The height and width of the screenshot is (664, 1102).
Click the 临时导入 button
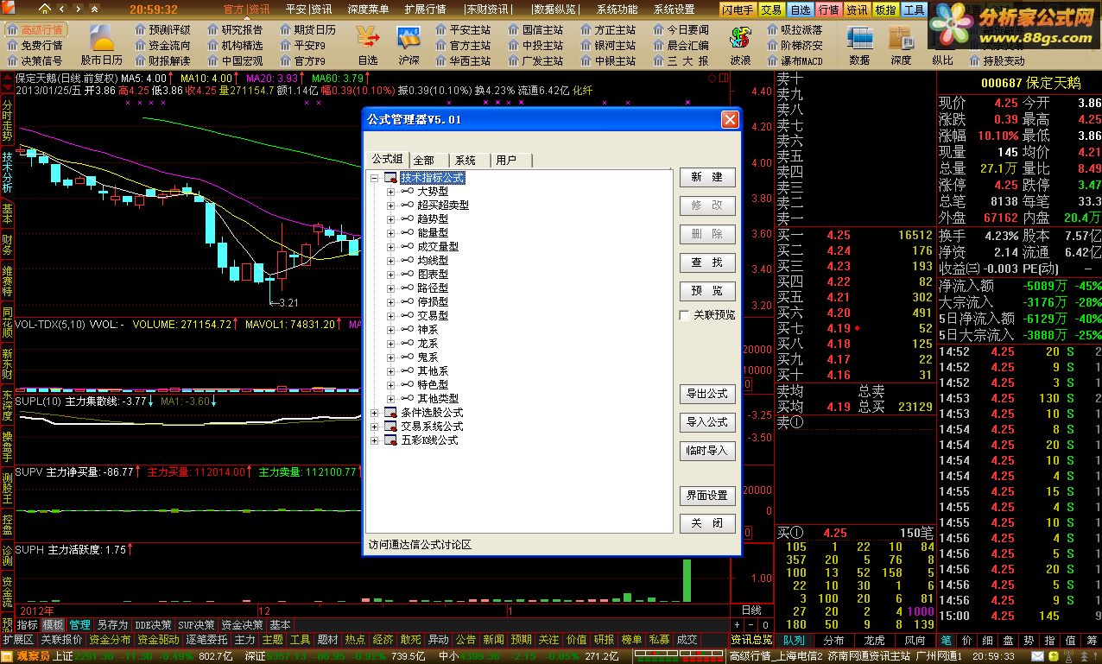pos(707,451)
